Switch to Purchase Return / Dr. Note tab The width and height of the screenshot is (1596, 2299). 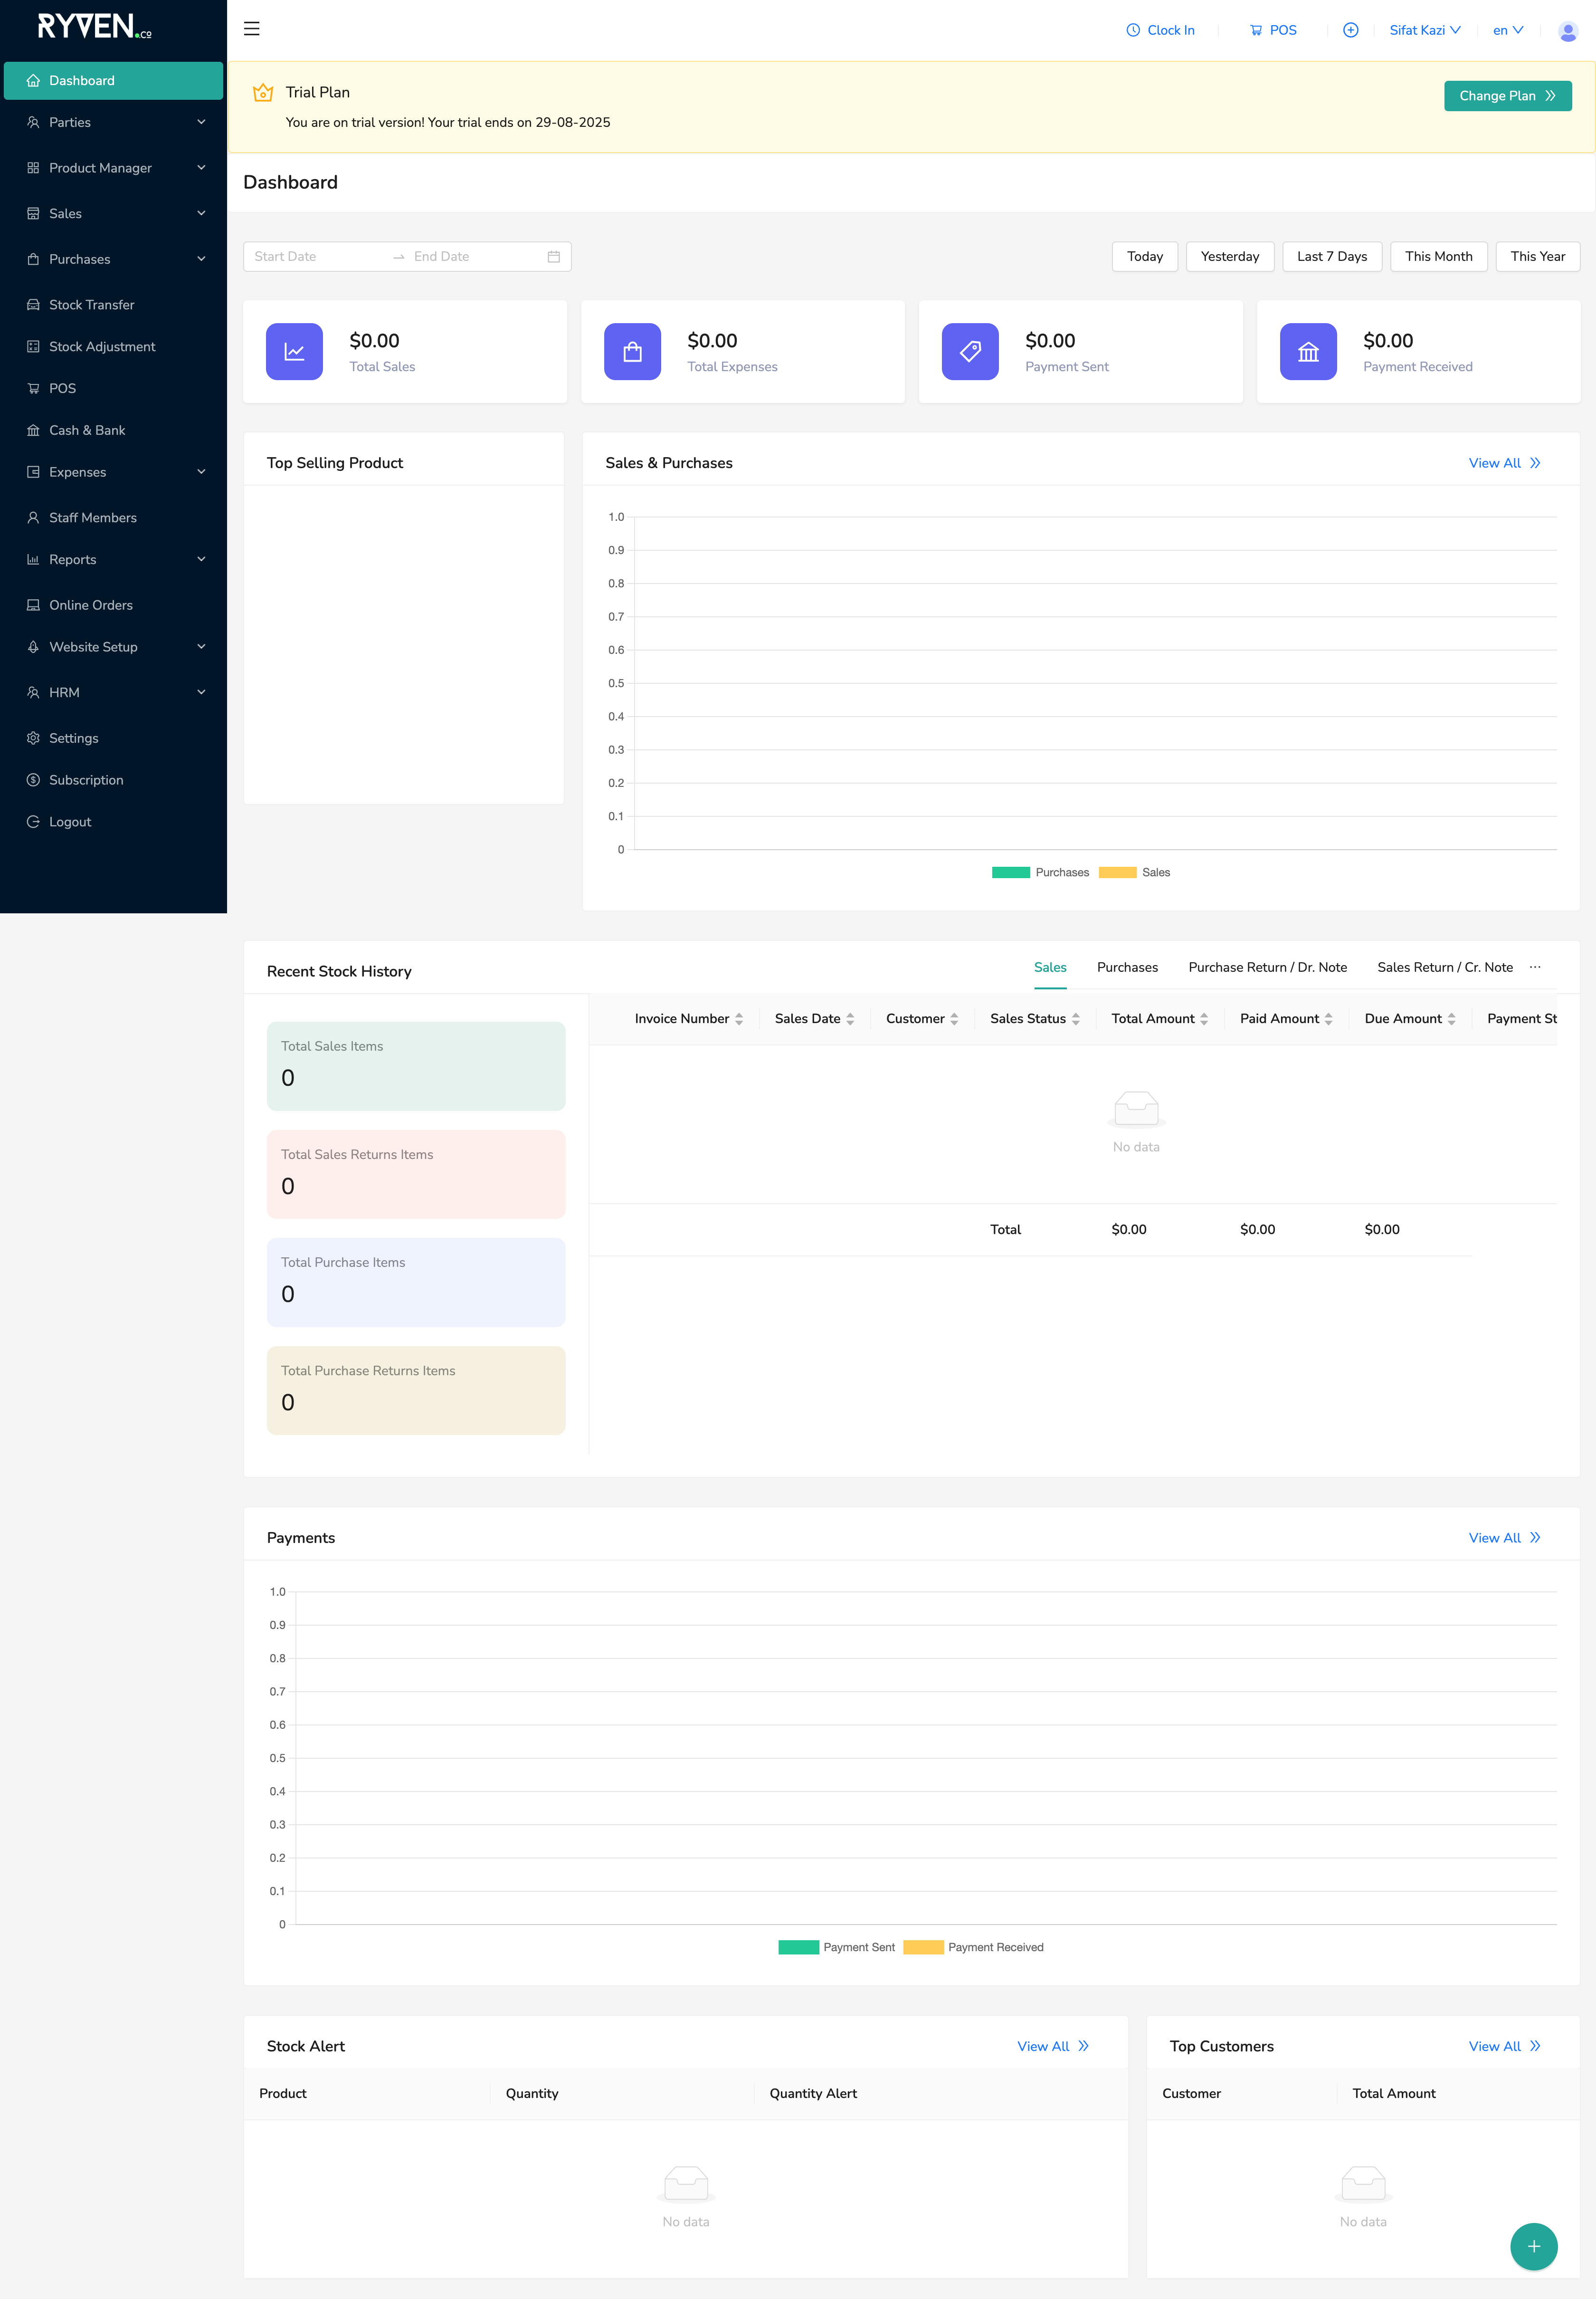click(1267, 967)
